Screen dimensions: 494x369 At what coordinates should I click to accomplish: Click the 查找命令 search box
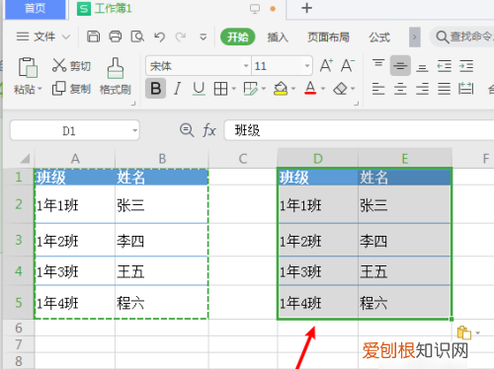point(462,37)
